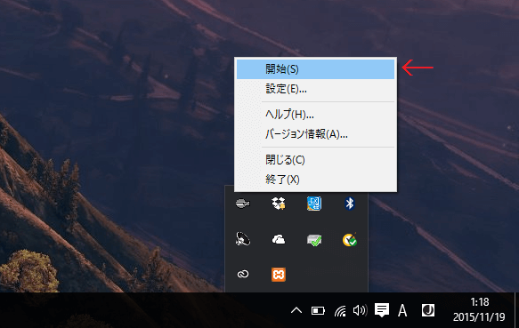Click the planet-shaped tray icon
Screen dimensions: 519x328
click(243, 204)
